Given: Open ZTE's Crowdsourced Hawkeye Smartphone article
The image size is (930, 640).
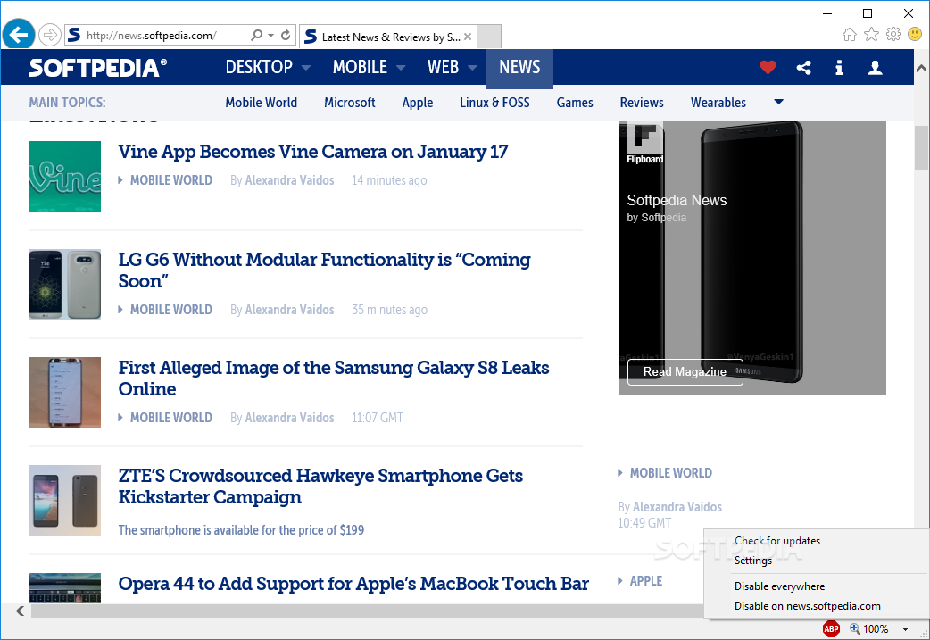Looking at the screenshot, I should [320, 486].
